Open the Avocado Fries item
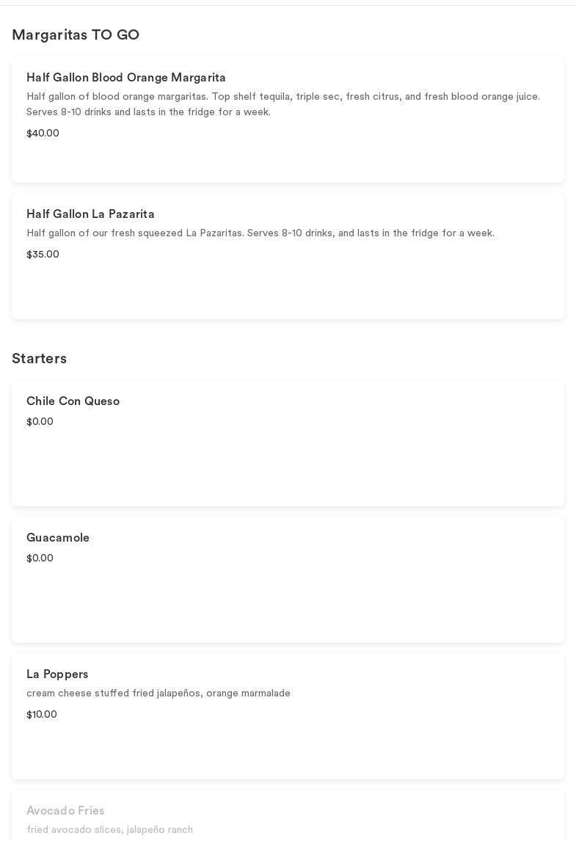Viewport: 576px width, 841px height. pyautogui.click(x=65, y=811)
